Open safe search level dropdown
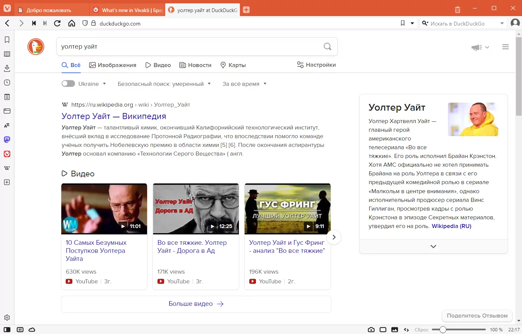522x334 pixels. [x=164, y=84]
